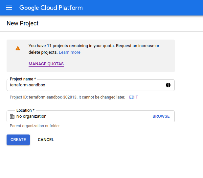Click the orange quota warning triangle icon
Screen dimensions: 203x178
coord(18,48)
